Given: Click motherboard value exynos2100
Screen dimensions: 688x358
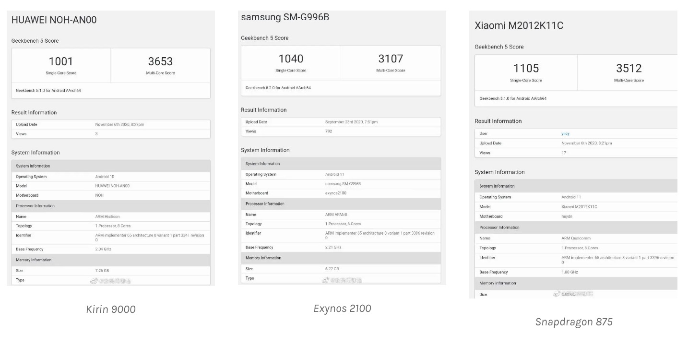Looking at the screenshot, I should point(336,193).
